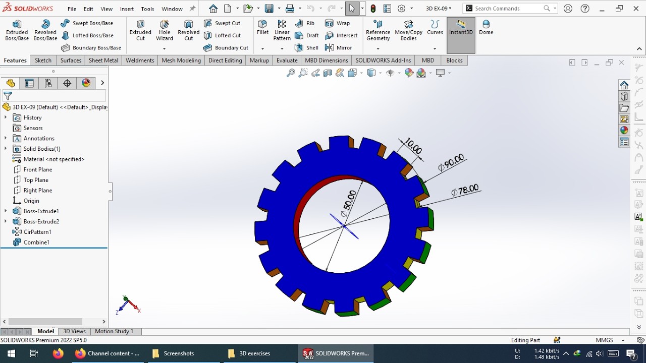The image size is (646, 363).
Task: Pin the SOLIDWORKS menu bar
Action: point(192,9)
